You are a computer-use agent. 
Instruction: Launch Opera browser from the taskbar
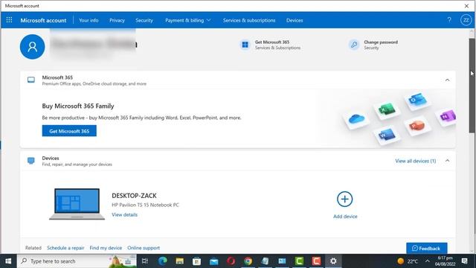click(x=231, y=261)
